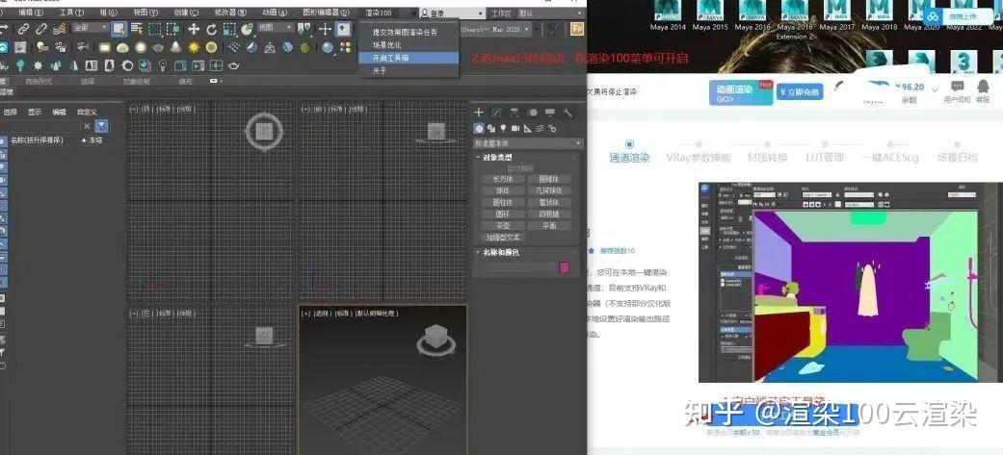The height and width of the screenshot is (455, 1003).
Task: Choose 开启工具箱 from the open menu
Action: (x=409, y=58)
